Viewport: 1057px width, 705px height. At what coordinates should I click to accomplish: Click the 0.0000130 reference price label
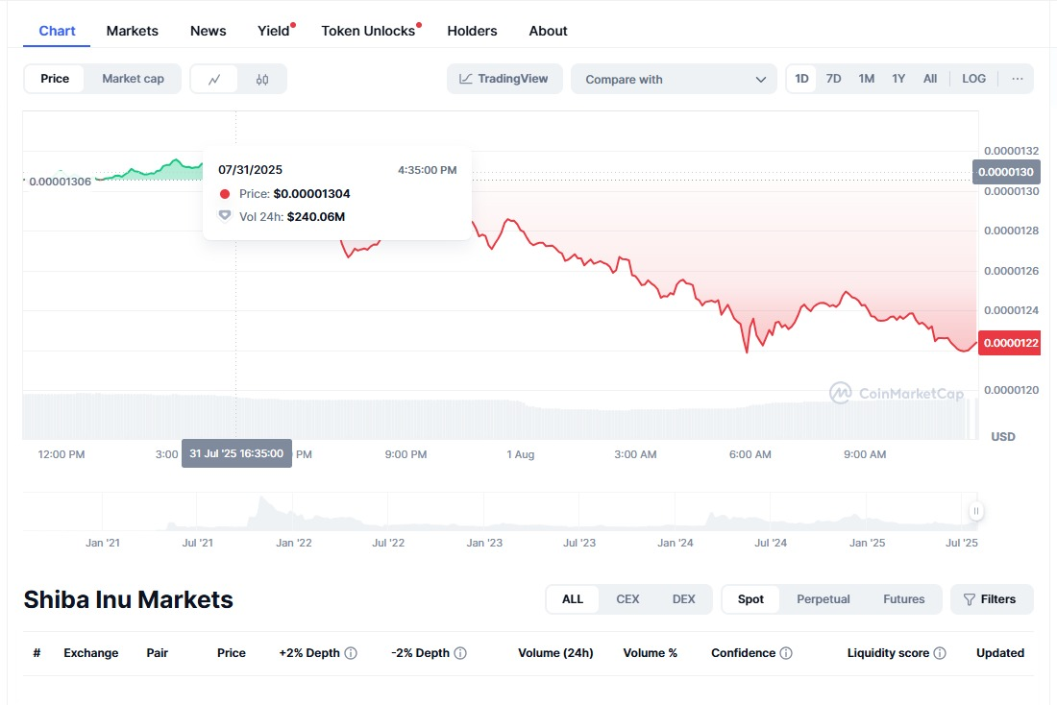(1006, 172)
